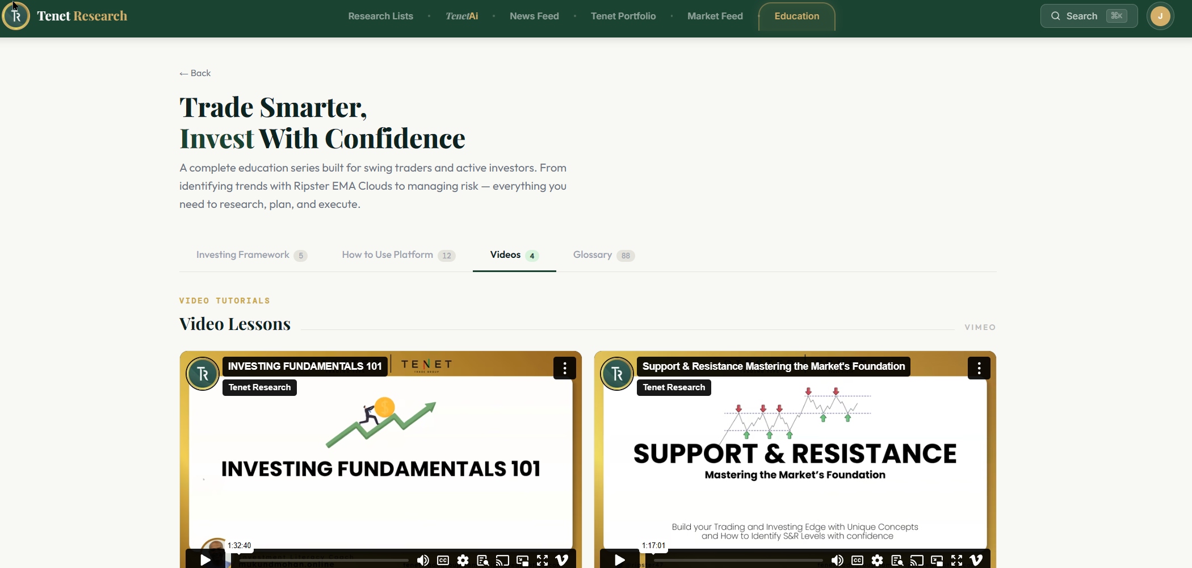This screenshot has height=568, width=1192.
Task: Open settings gear on Investing Fundamentals 101 video
Action: pyautogui.click(x=463, y=561)
